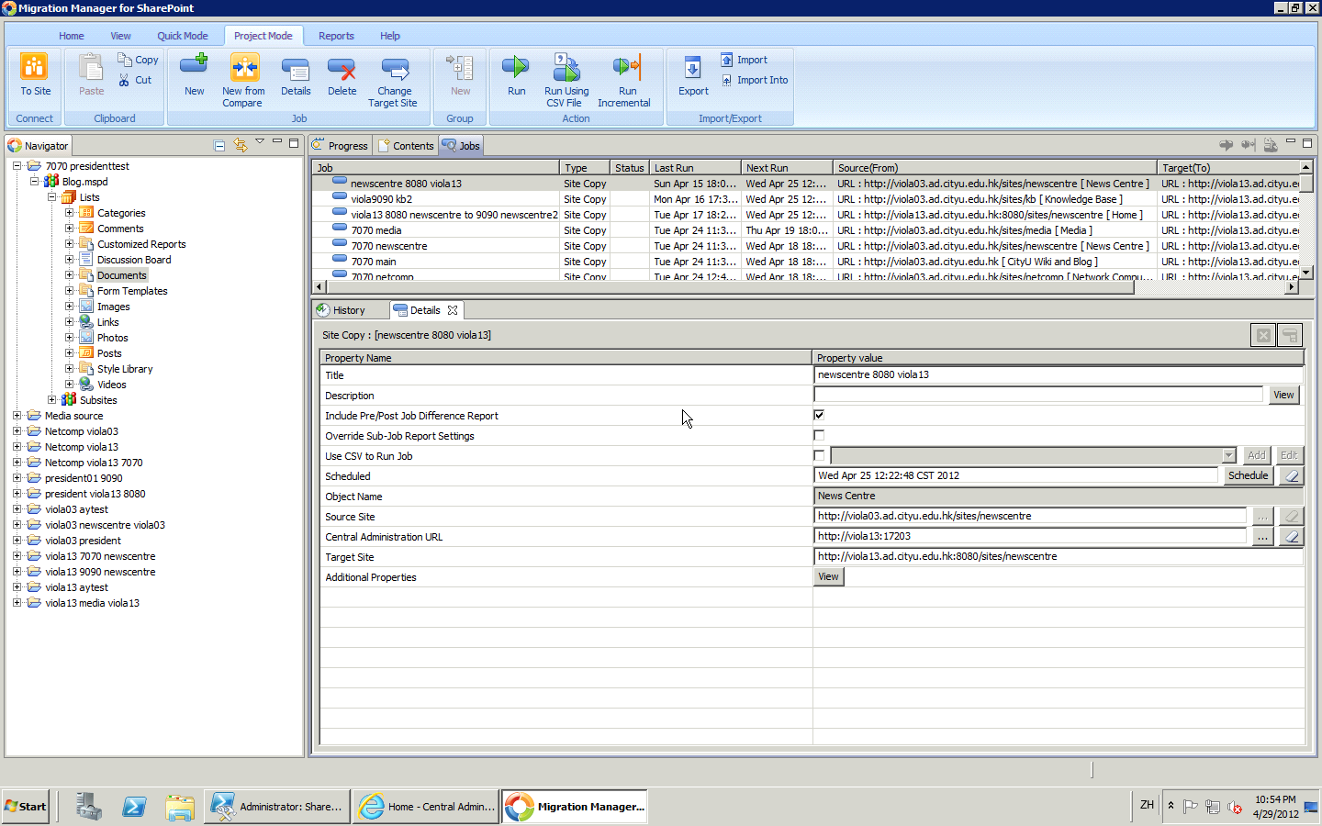1322x826 pixels.
Task: Switch to the History tab
Action: 341,310
